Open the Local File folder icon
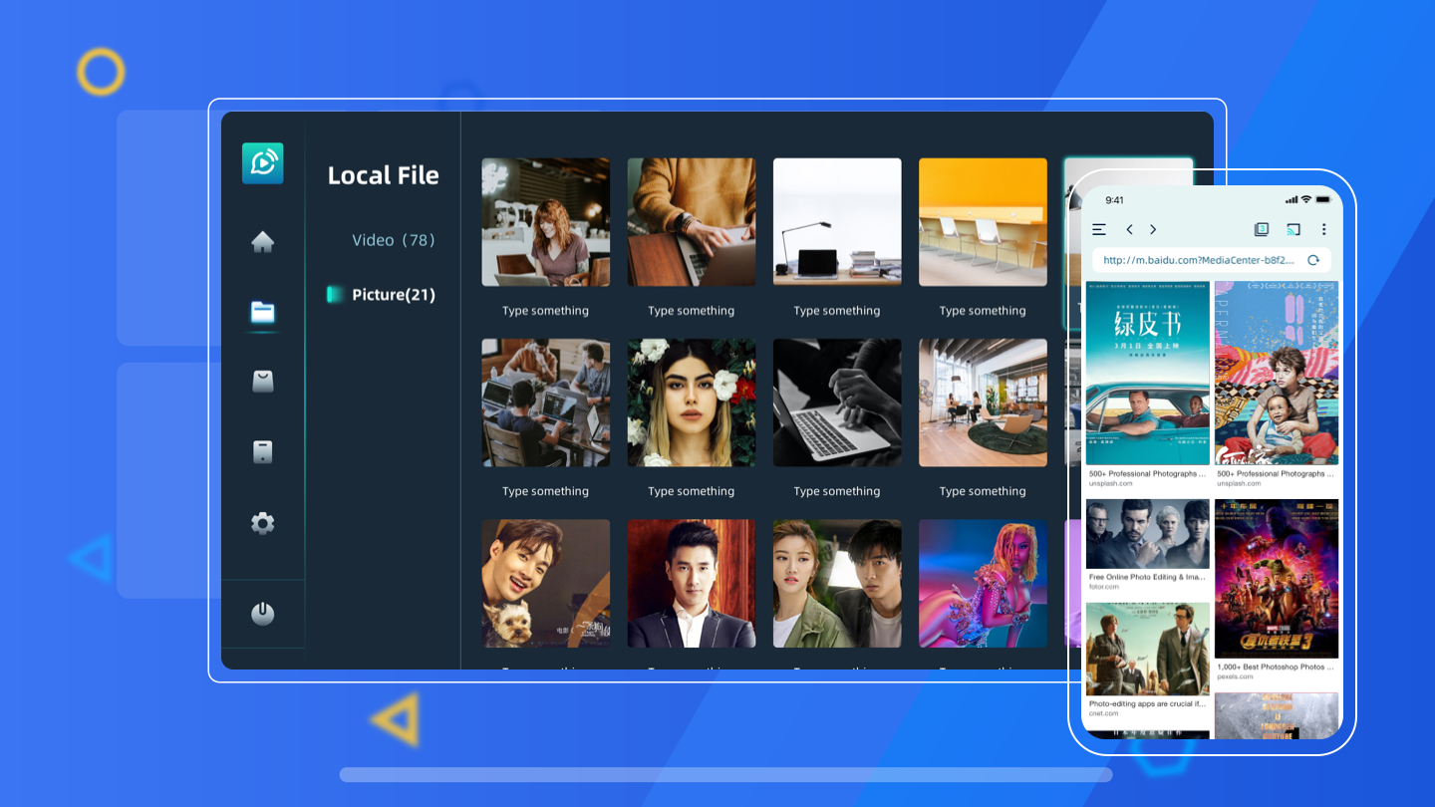The width and height of the screenshot is (1435, 807). [x=263, y=312]
